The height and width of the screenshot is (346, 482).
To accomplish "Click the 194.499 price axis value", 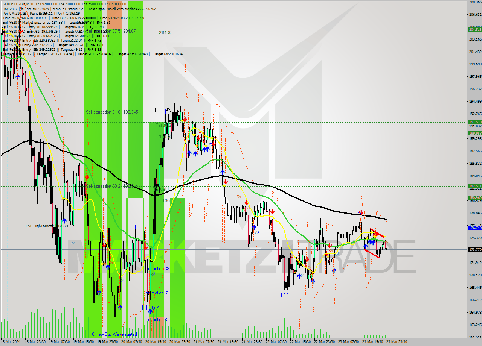I will (x=475, y=102).
